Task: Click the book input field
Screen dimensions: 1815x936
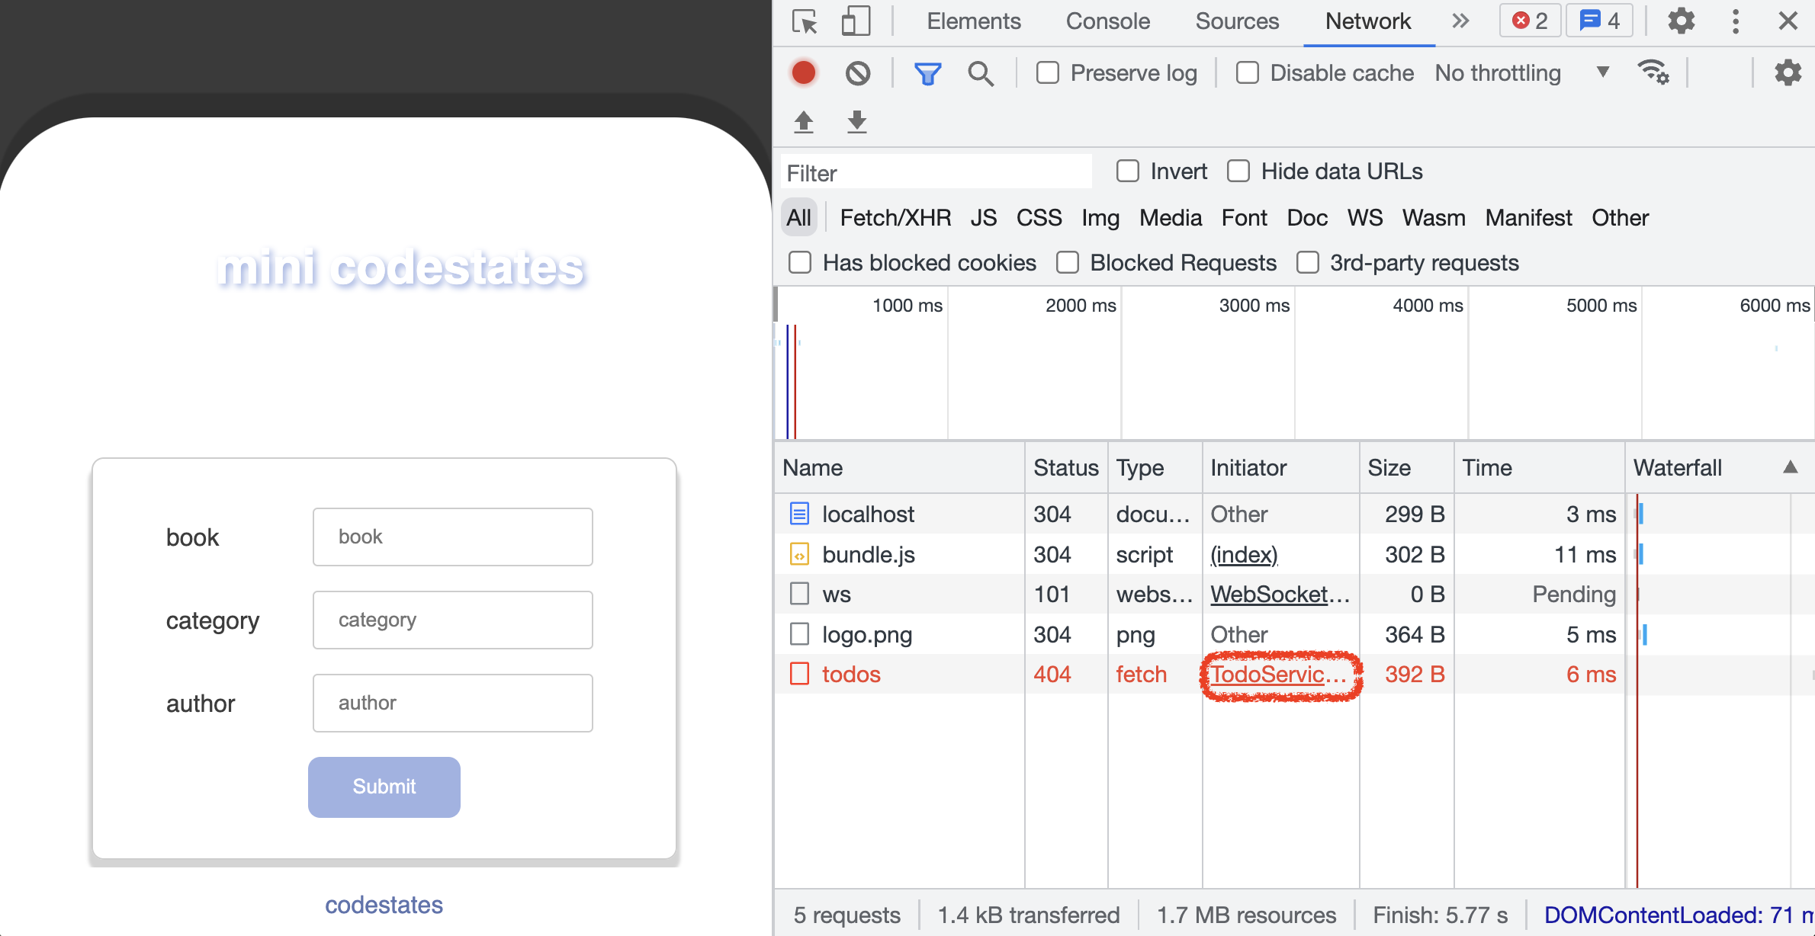Action: tap(452, 537)
